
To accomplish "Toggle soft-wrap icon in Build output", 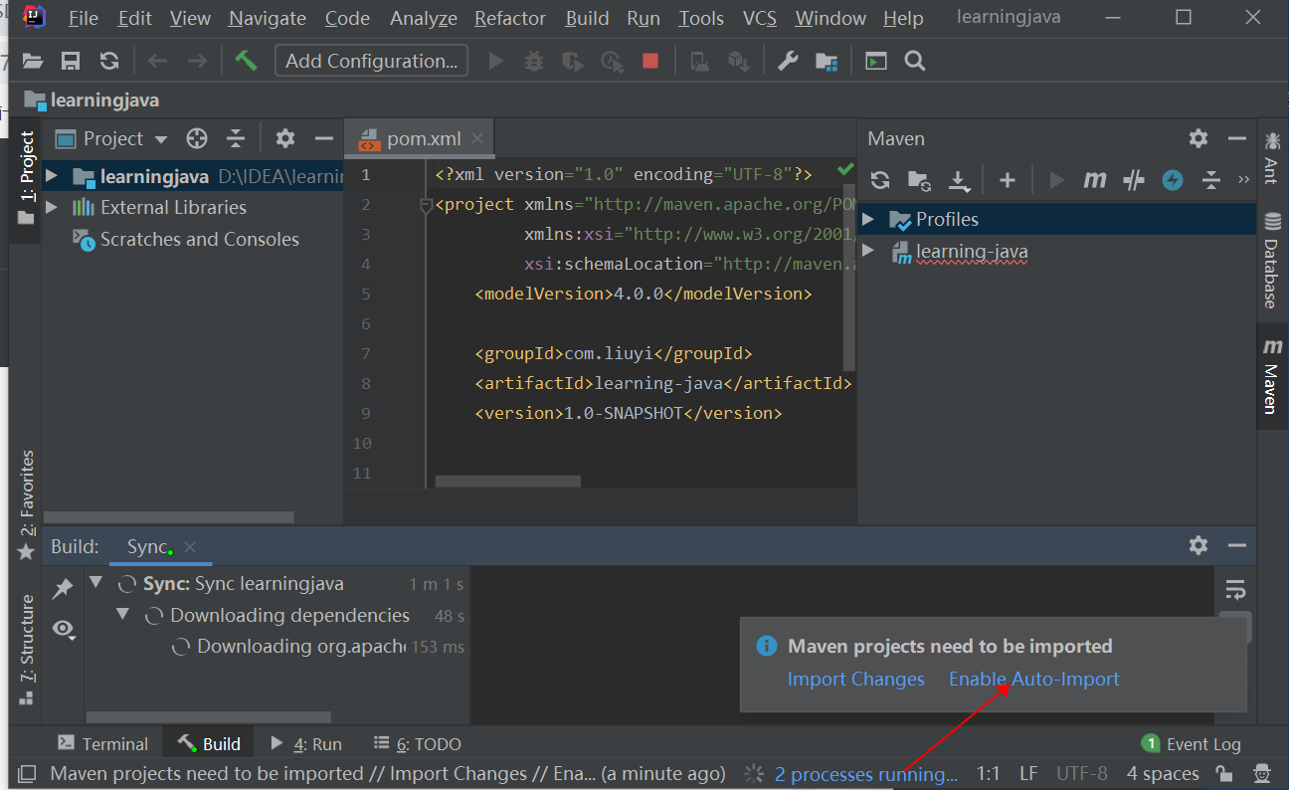I will [1235, 590].
